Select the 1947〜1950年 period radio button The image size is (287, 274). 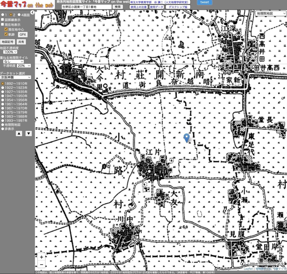tap(3, 96)
